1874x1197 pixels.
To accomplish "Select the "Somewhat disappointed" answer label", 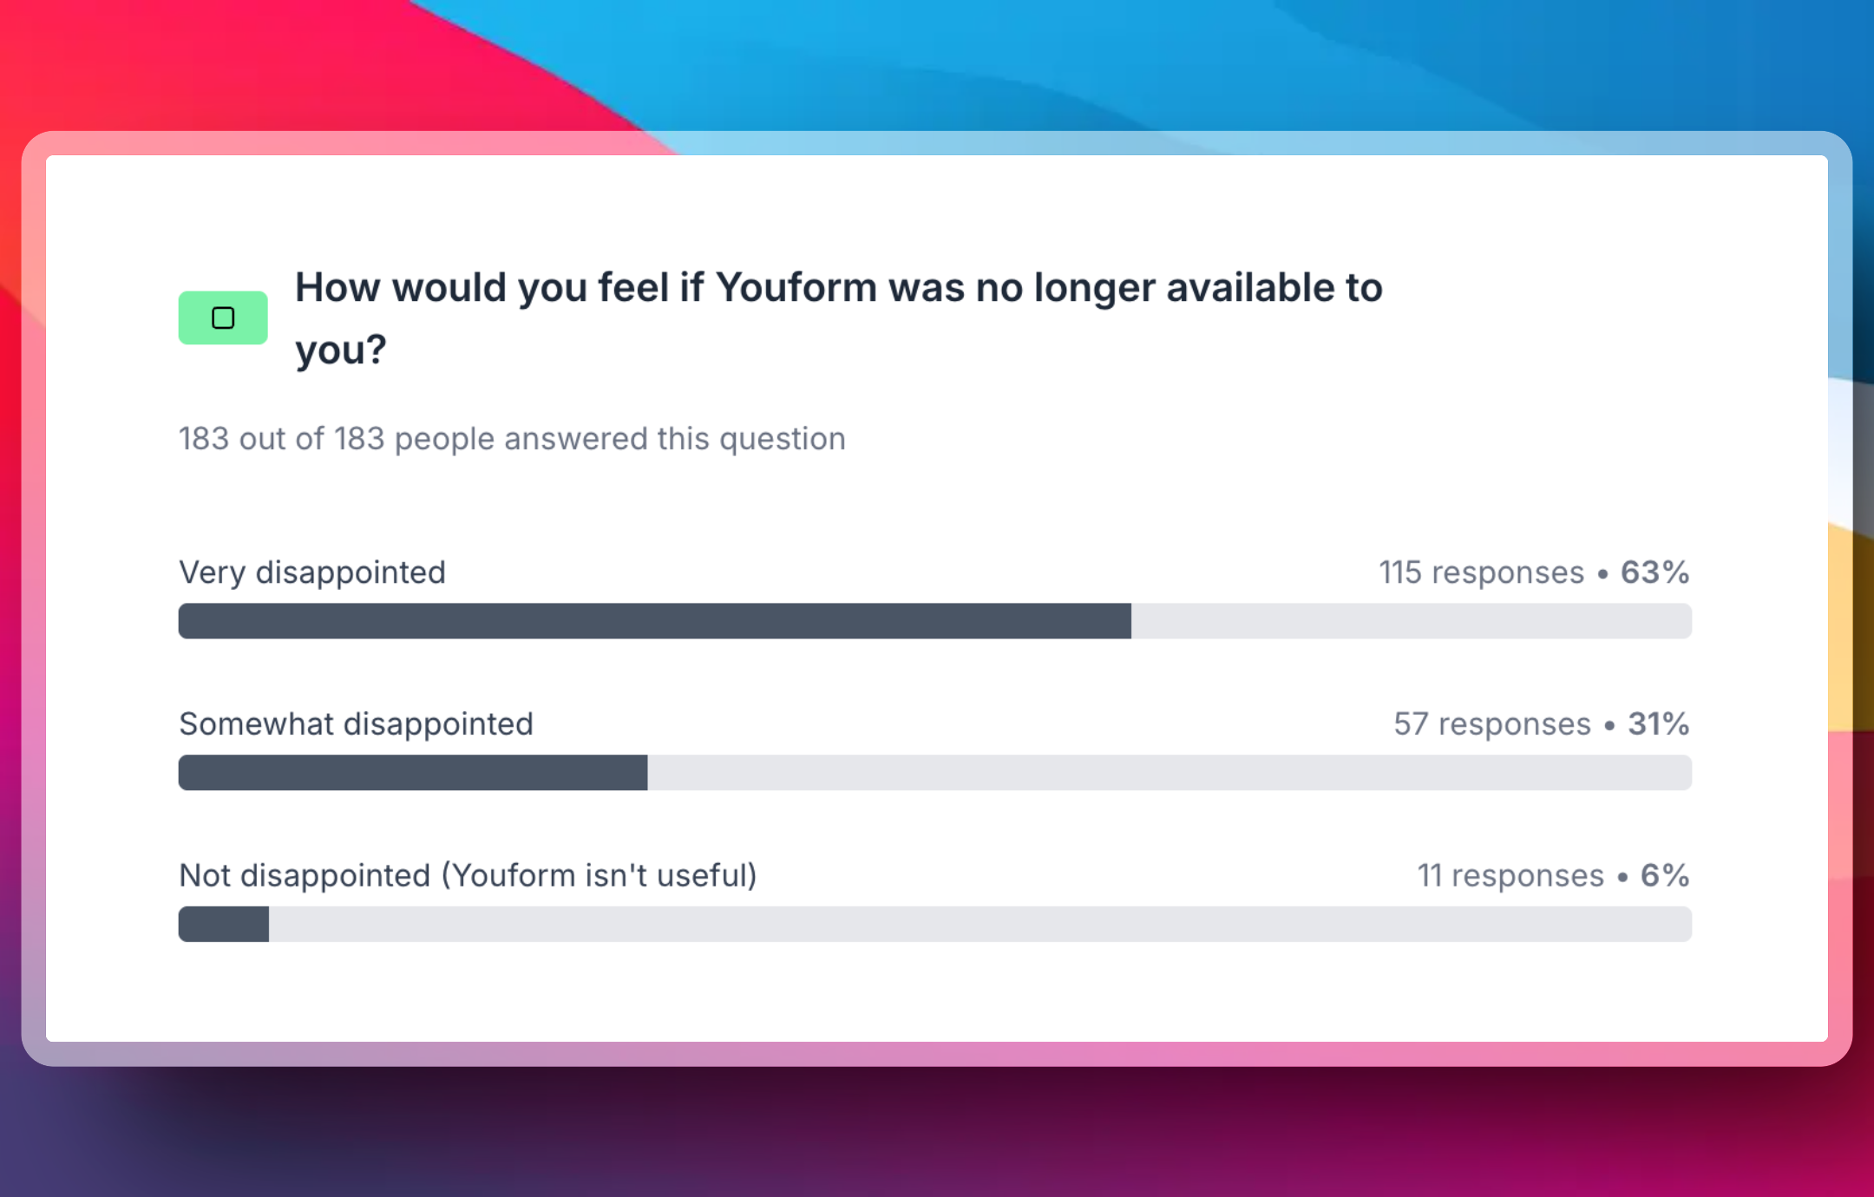I will (356, 724).
